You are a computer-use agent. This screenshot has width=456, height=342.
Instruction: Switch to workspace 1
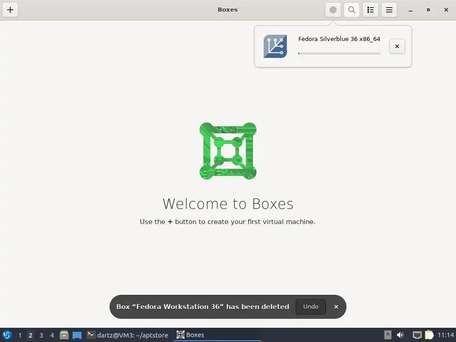point(20,335)
